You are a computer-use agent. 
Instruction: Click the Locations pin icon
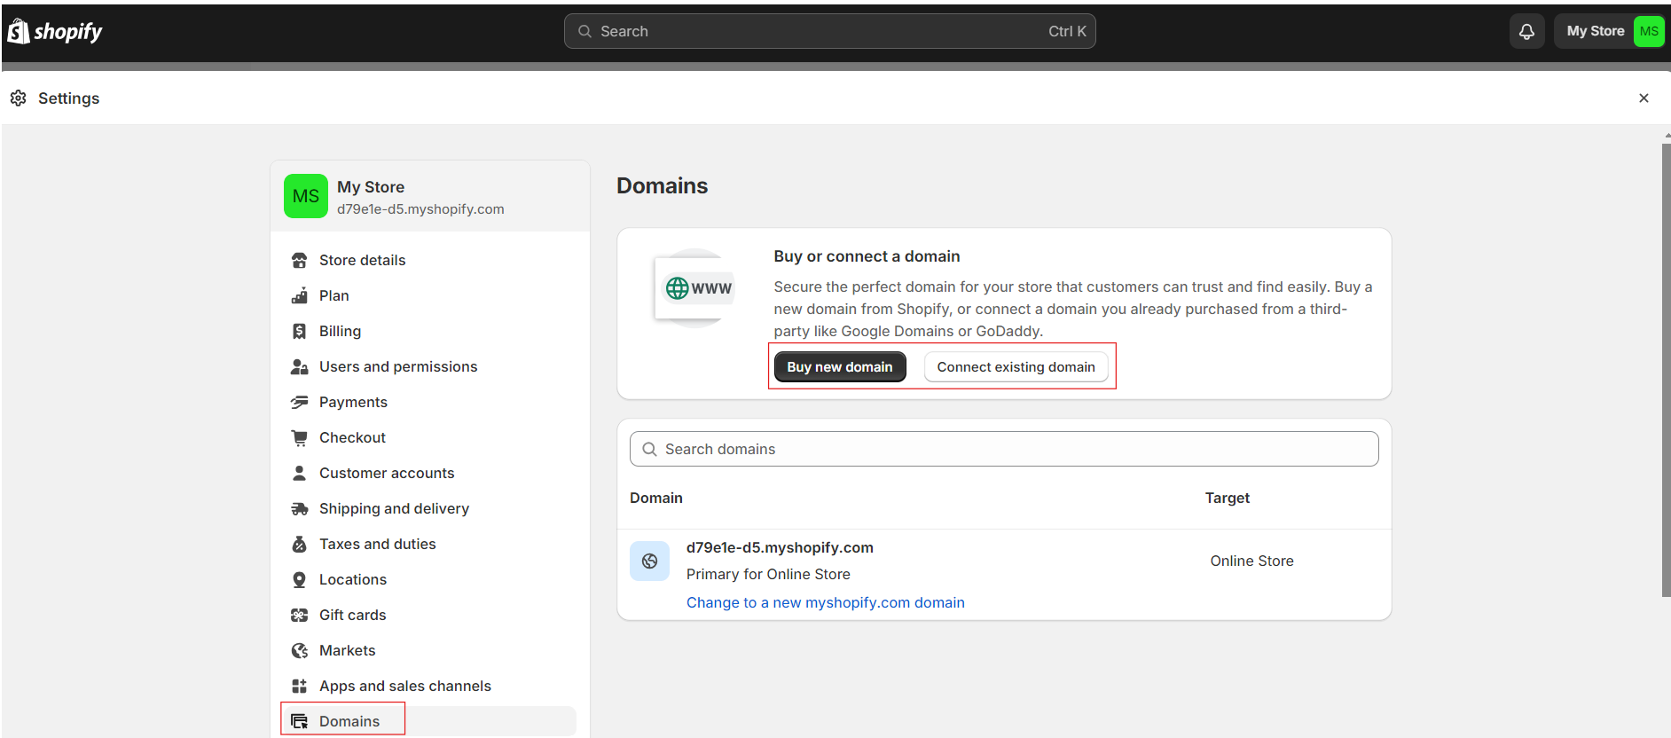(x=300, y=579)
